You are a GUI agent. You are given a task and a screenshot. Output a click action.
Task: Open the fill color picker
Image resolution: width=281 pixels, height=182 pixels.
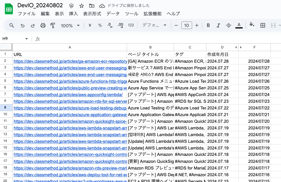coord(252,25)
